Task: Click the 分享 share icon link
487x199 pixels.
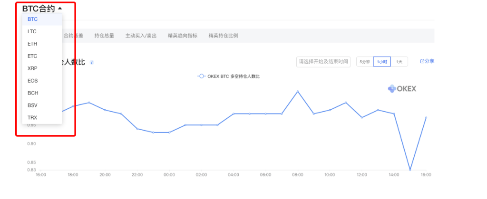Action: click(427, 61)
